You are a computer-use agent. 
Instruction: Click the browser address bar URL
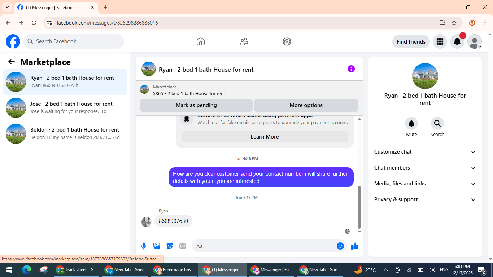click(107, 23)
